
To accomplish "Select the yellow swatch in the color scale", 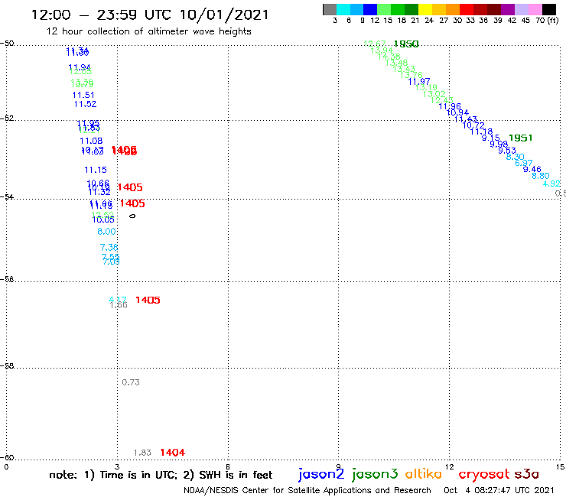I will pos(425,9).
